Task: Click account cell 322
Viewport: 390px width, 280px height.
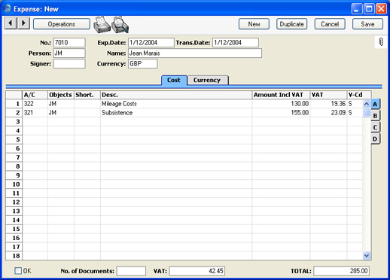Action: (x=35, y=104)
